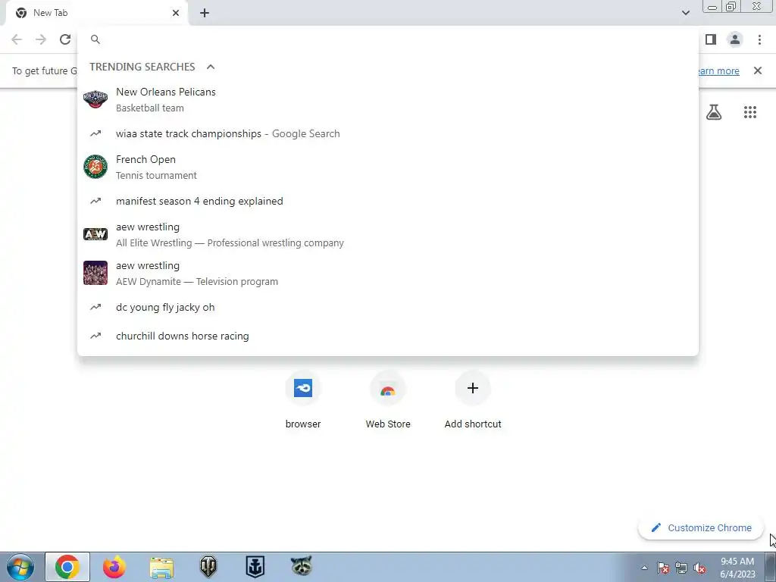The width and height of the screenshot is (776, 582).
Task: Click the back navigation arrow
Action: coord(17,39)
